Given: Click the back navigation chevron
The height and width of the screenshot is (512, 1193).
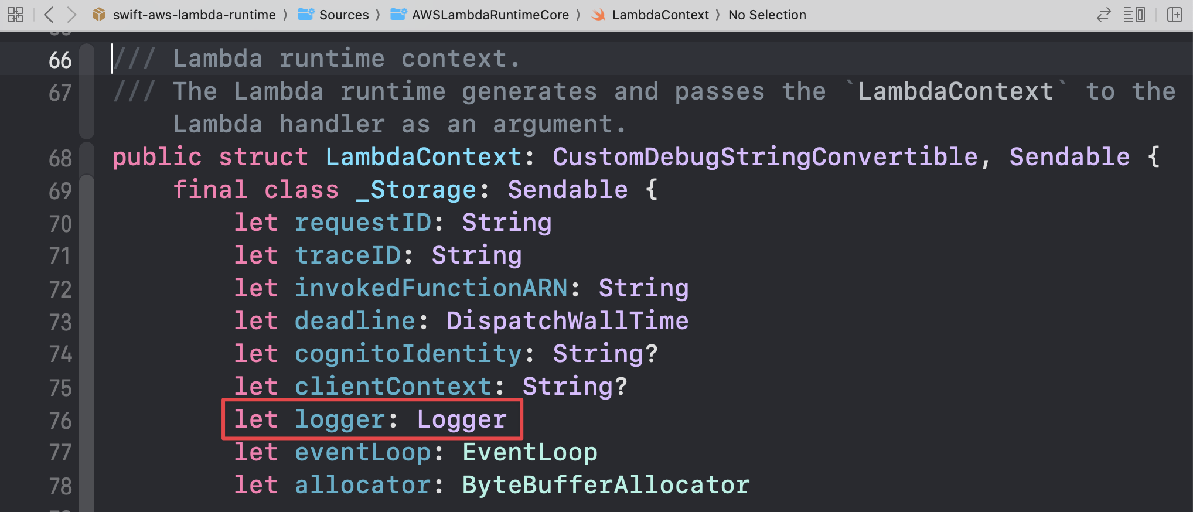Looking at the screenshot, I should click(49, 15).
